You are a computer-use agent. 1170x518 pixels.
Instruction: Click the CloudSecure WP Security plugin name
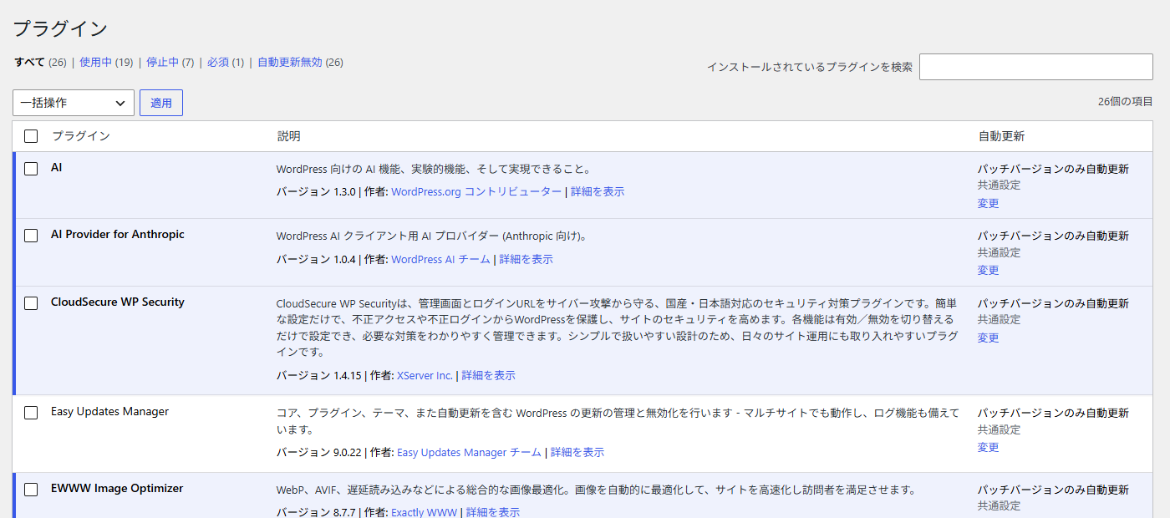(x=118, y=302)
